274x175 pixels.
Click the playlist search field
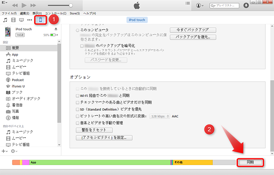click(224, 6)
